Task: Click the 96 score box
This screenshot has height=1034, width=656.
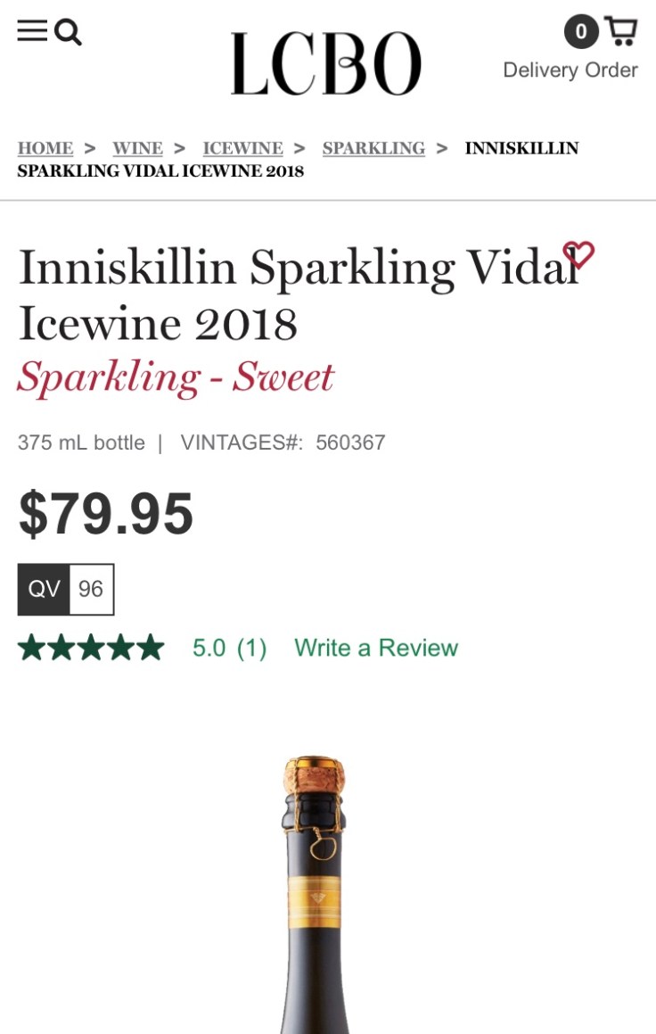Action: (x=91, y=590)
